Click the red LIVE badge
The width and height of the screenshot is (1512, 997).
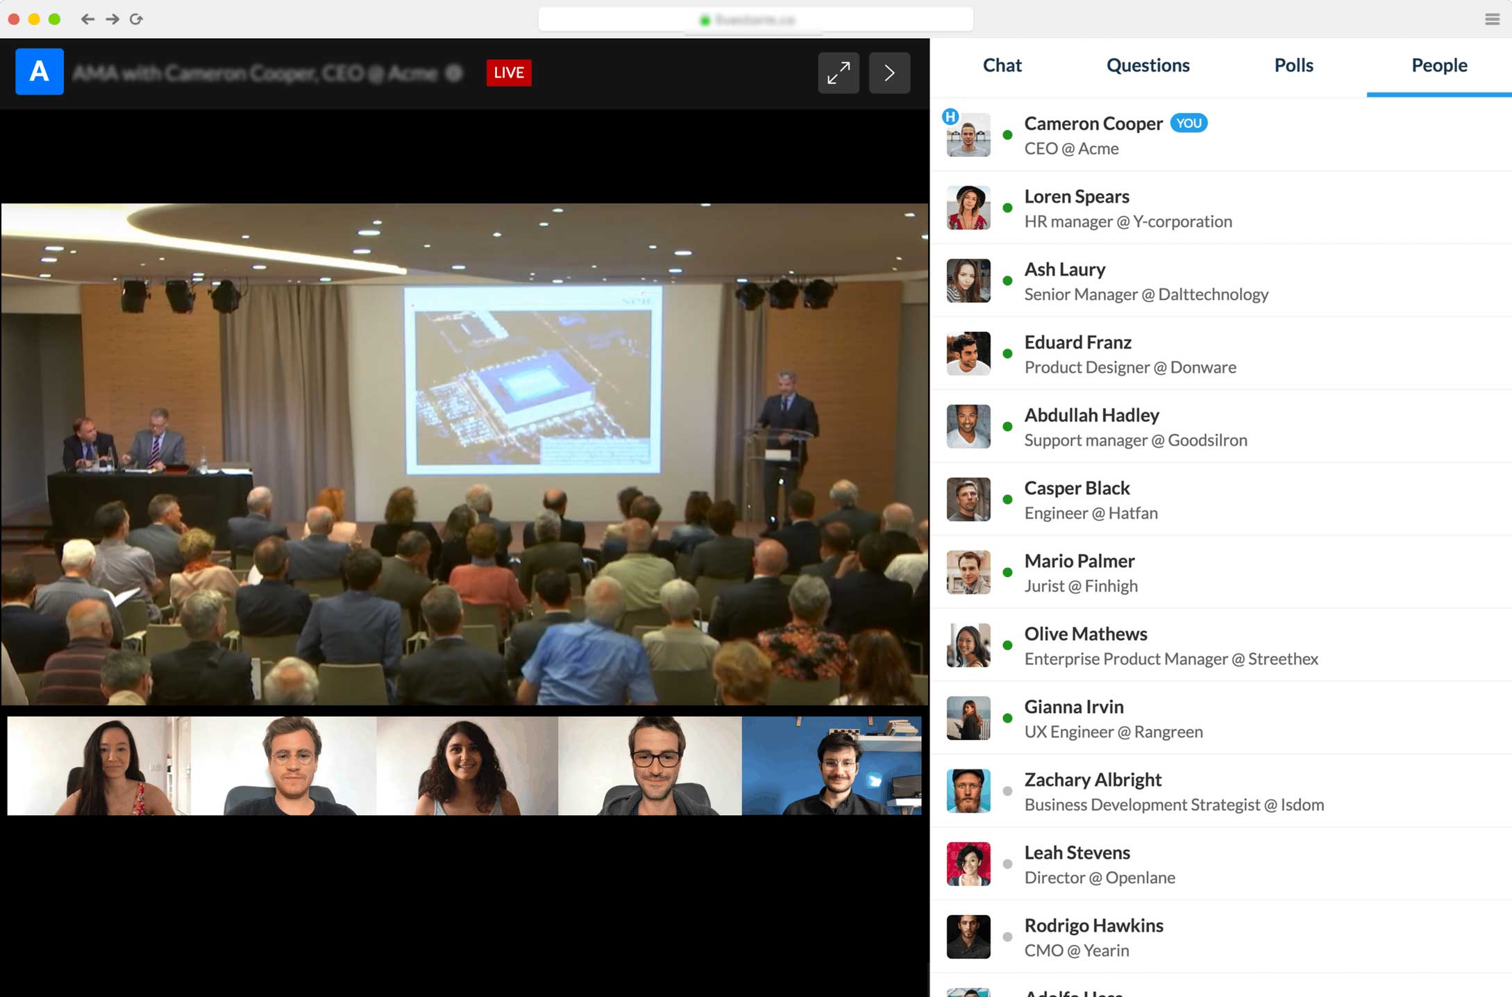pos(509,73)
